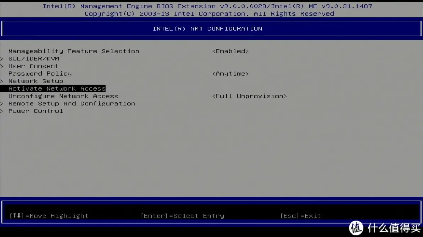This screenshot has height=237, width=423.
Task: Open Remote Setup And Configuration
Action: tap(72, 104)
